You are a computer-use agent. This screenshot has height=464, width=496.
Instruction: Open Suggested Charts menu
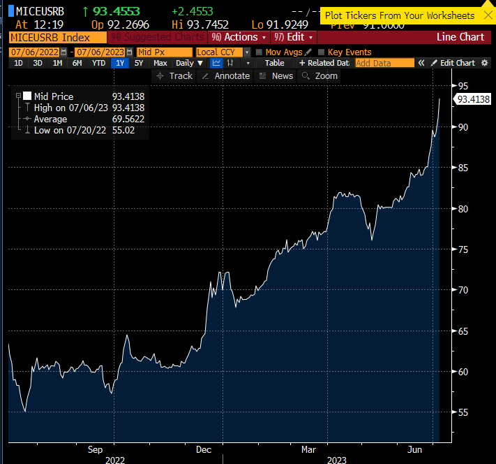coord(157,37)
